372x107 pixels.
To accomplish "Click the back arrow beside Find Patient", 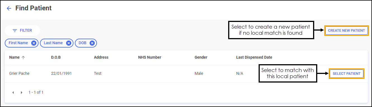I will [9, 8].
